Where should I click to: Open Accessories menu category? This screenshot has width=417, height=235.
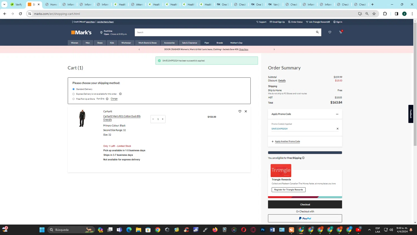169,43
